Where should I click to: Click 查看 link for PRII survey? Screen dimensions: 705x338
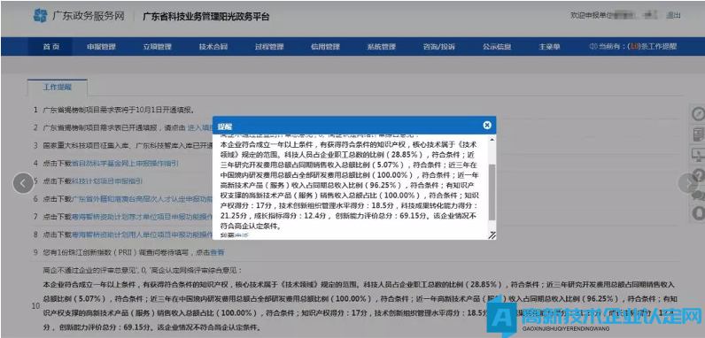[218, 252]
